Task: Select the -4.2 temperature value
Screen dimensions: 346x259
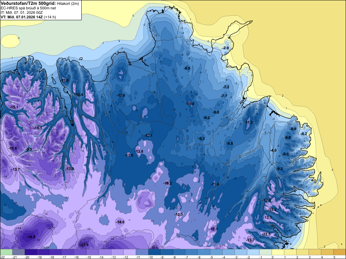Action: [304, 134]
